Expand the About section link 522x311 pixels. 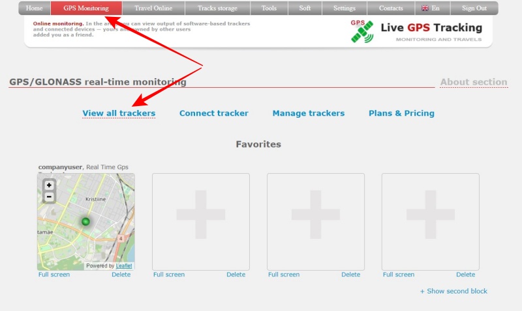click(x=473, y=82)
